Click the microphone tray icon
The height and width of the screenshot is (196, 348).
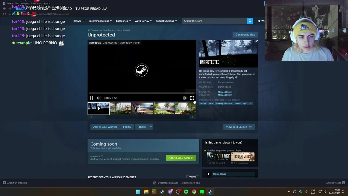(x=306, y=192)
